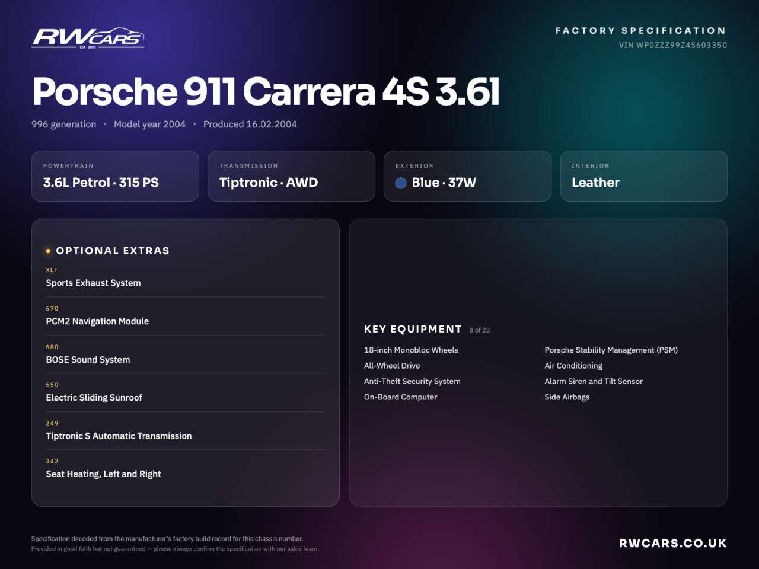Click the On-Board Computer item

pos(400,397)
